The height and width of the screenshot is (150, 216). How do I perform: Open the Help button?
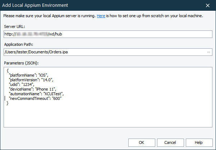[199, 142]
